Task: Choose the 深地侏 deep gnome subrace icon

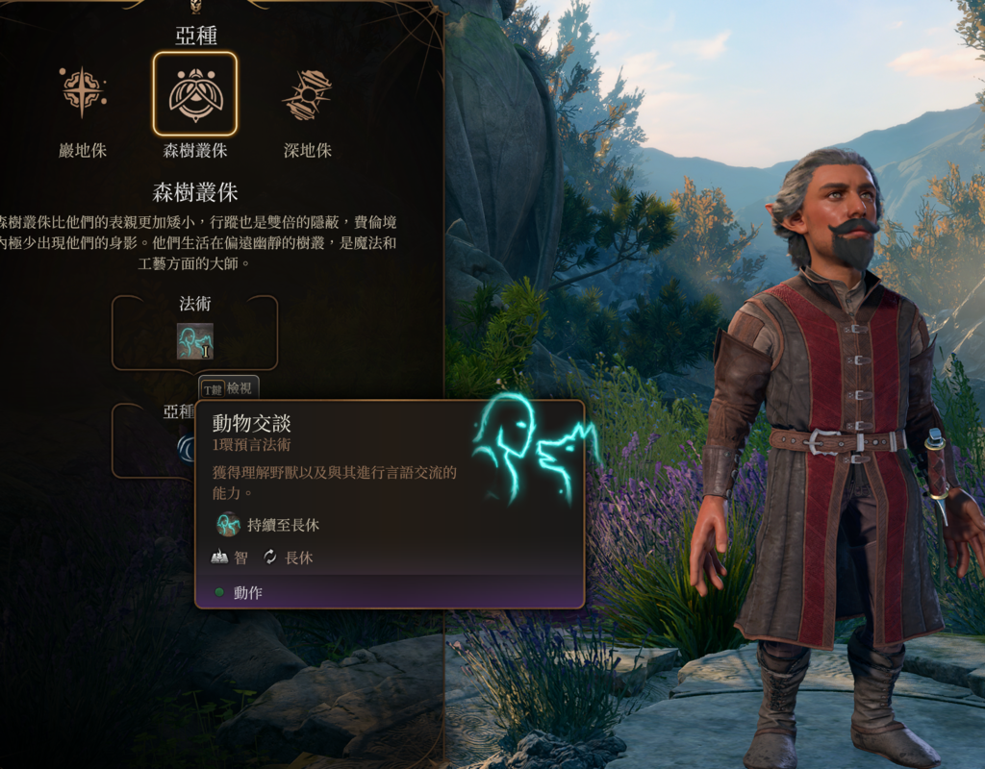Action: point(307,94)
